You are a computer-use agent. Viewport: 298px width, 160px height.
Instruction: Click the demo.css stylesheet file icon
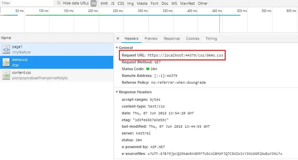pyautogui.click(x=6, y=62)
